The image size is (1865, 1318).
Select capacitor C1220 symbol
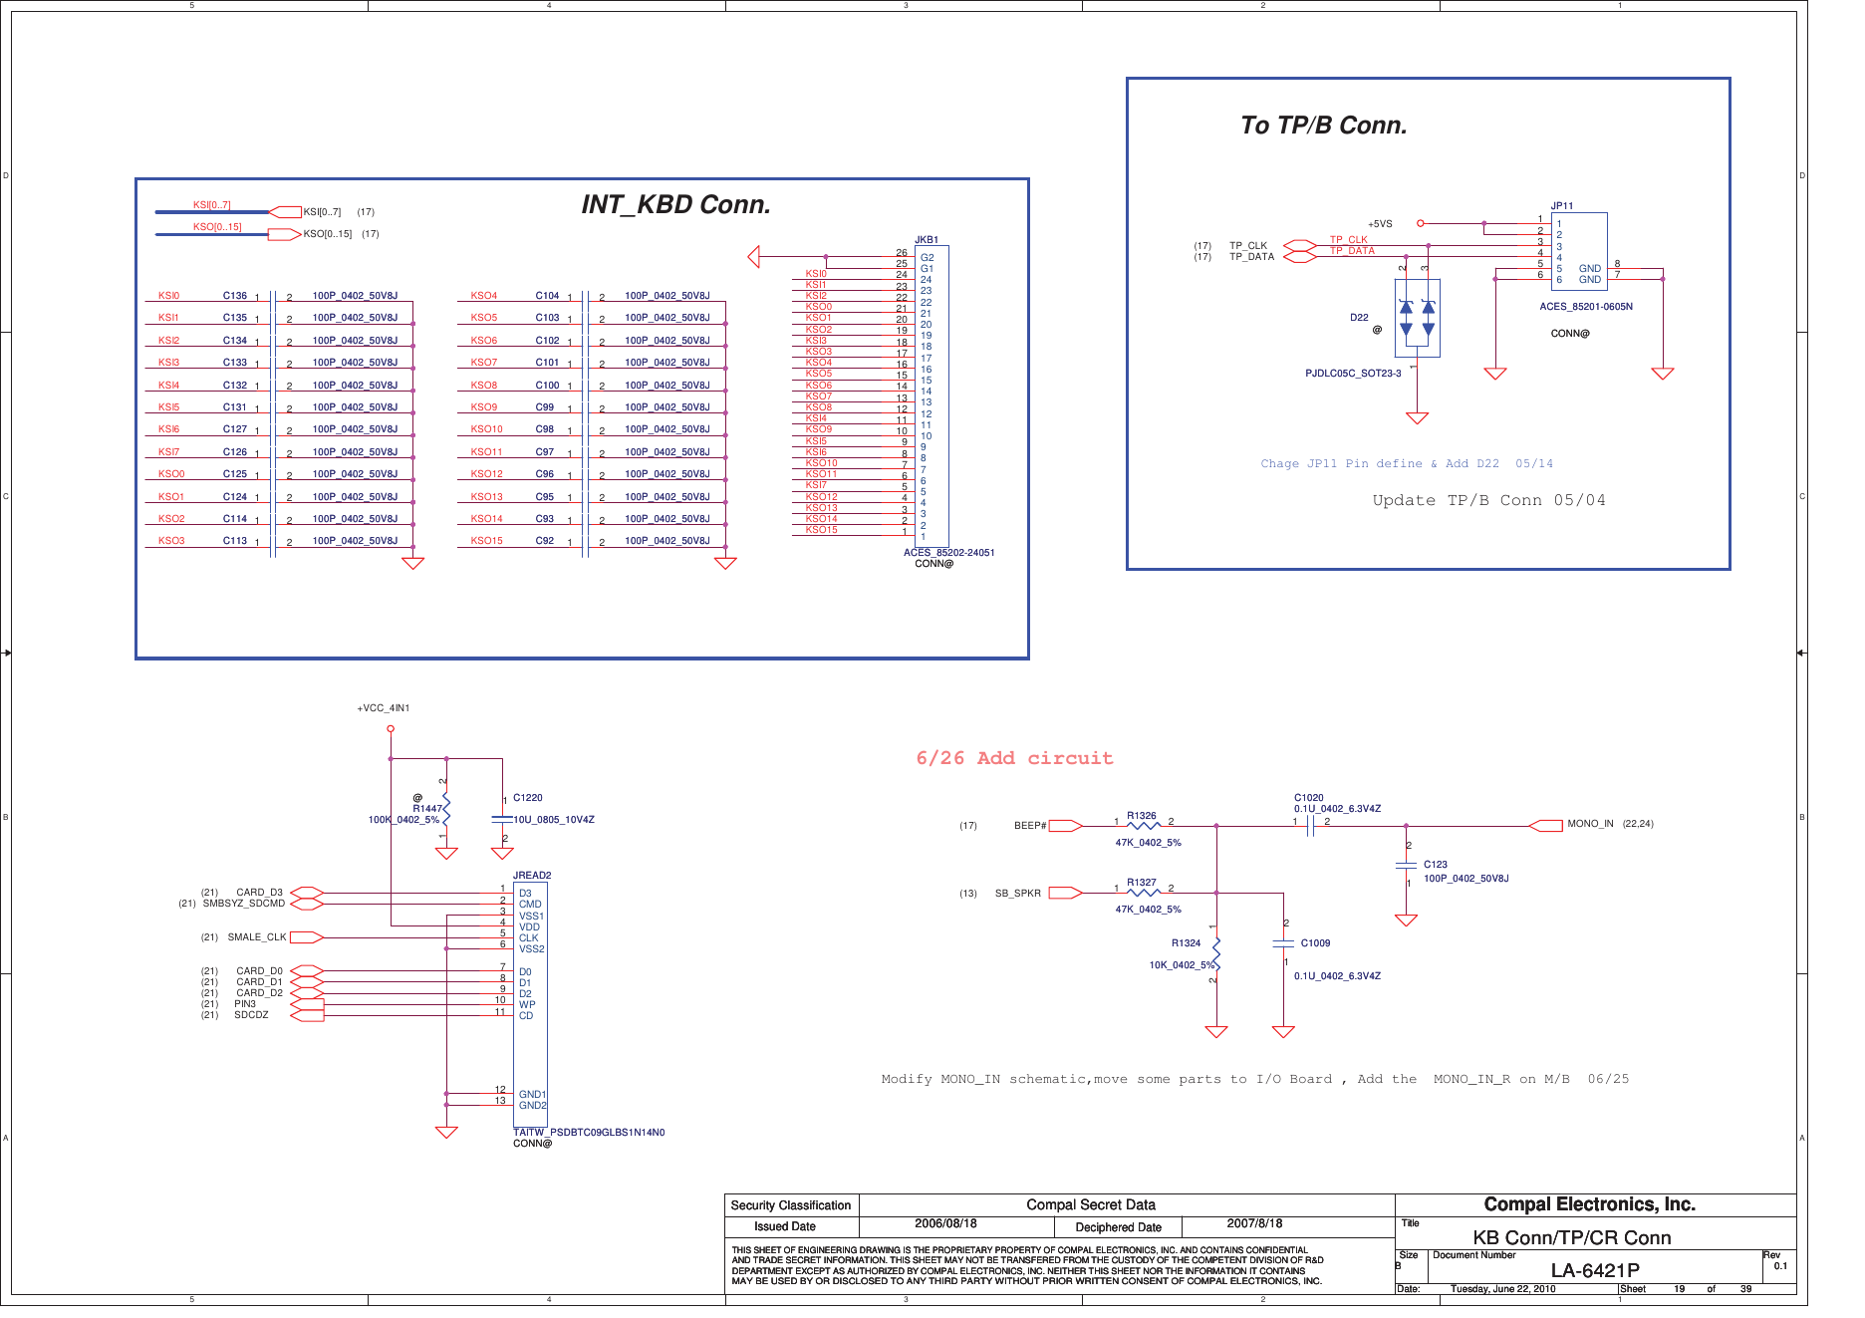click(x=502, y=819)
